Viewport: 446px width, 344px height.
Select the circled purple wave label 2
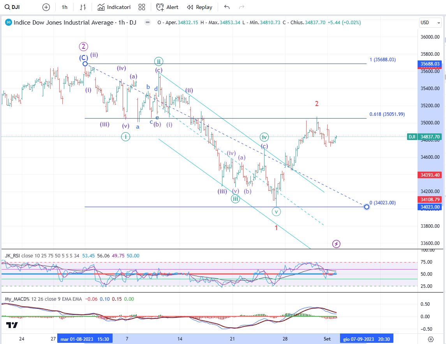[x=83, y=46]
